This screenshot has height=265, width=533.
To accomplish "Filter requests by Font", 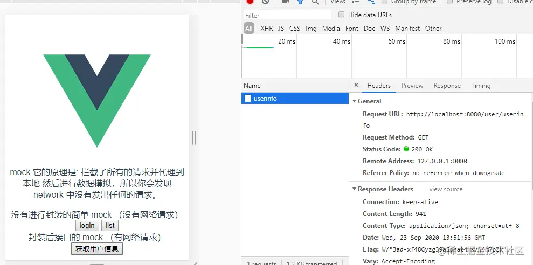I will coord(352,29).
